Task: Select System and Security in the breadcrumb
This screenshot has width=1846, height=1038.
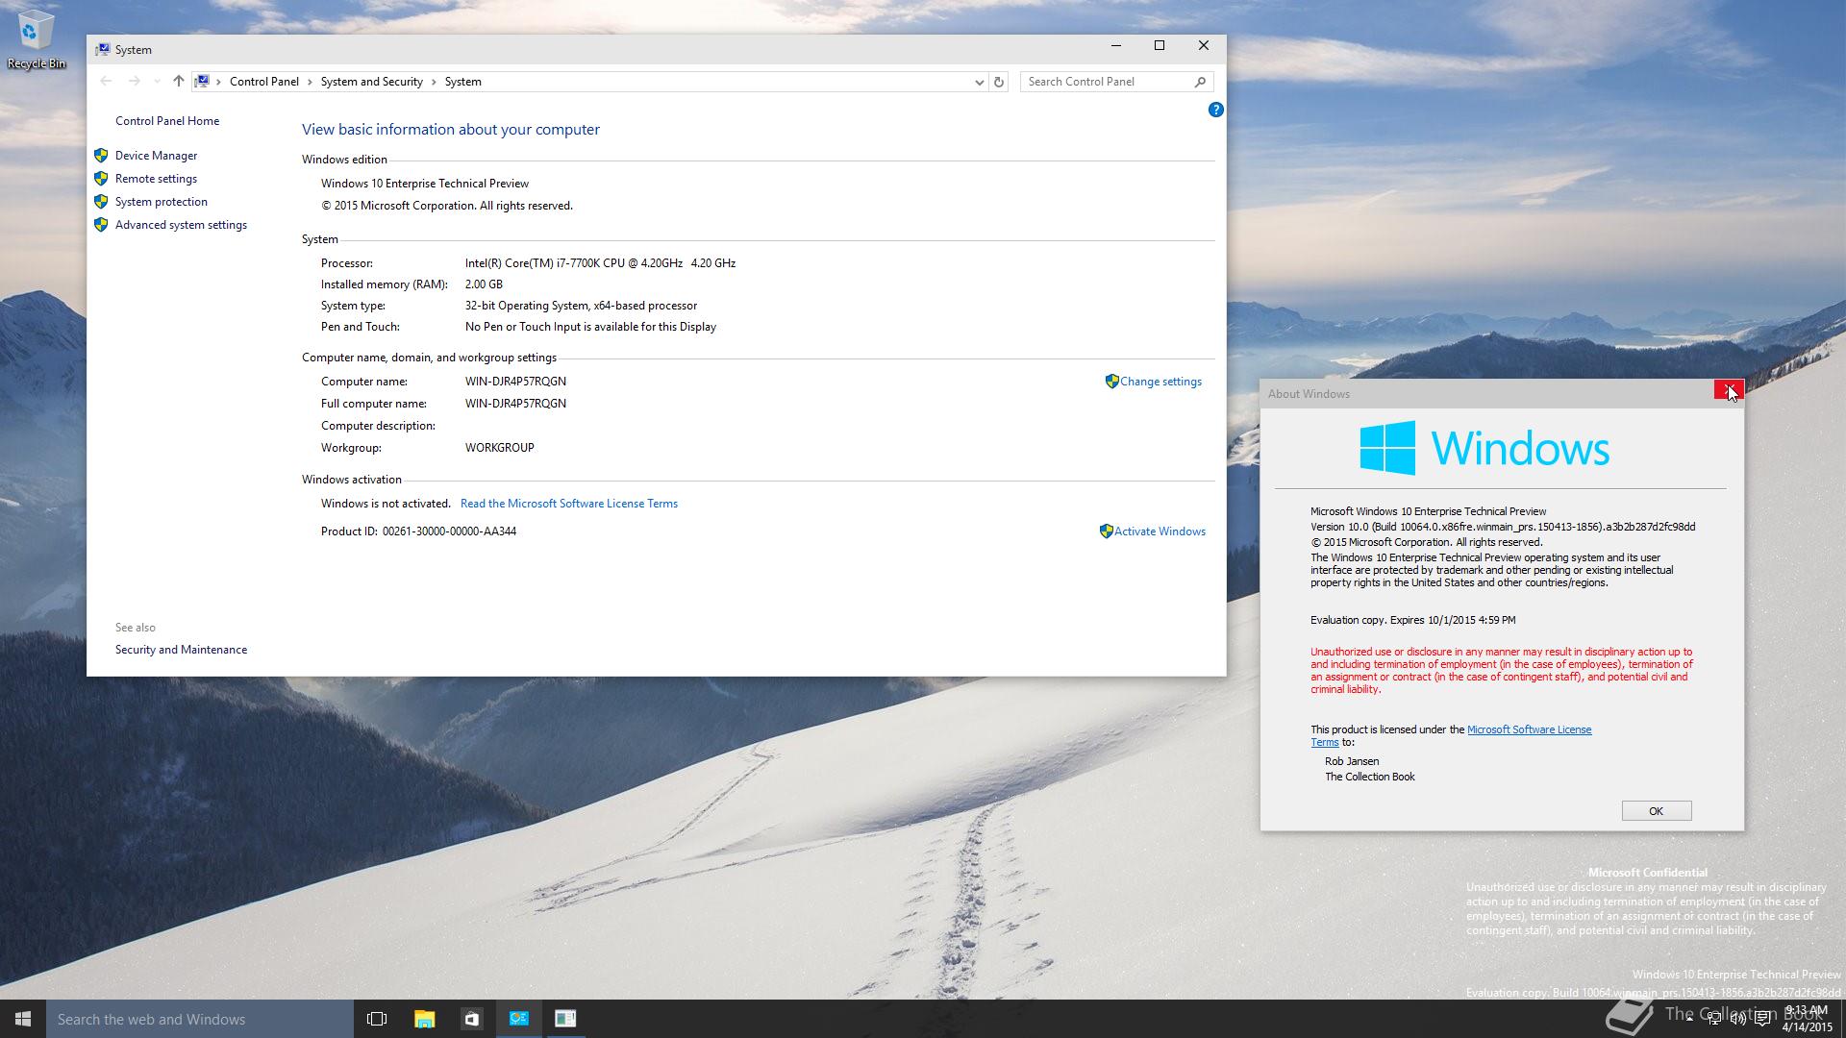Action: point(371,82)
